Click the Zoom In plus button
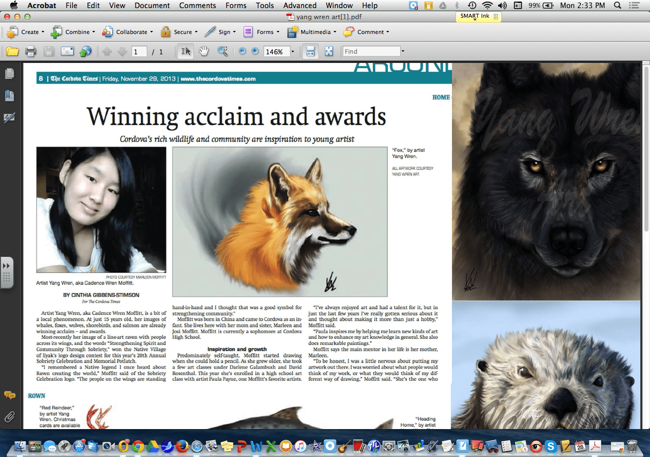This screenshot has height=457, width=650. click(255, 51)
